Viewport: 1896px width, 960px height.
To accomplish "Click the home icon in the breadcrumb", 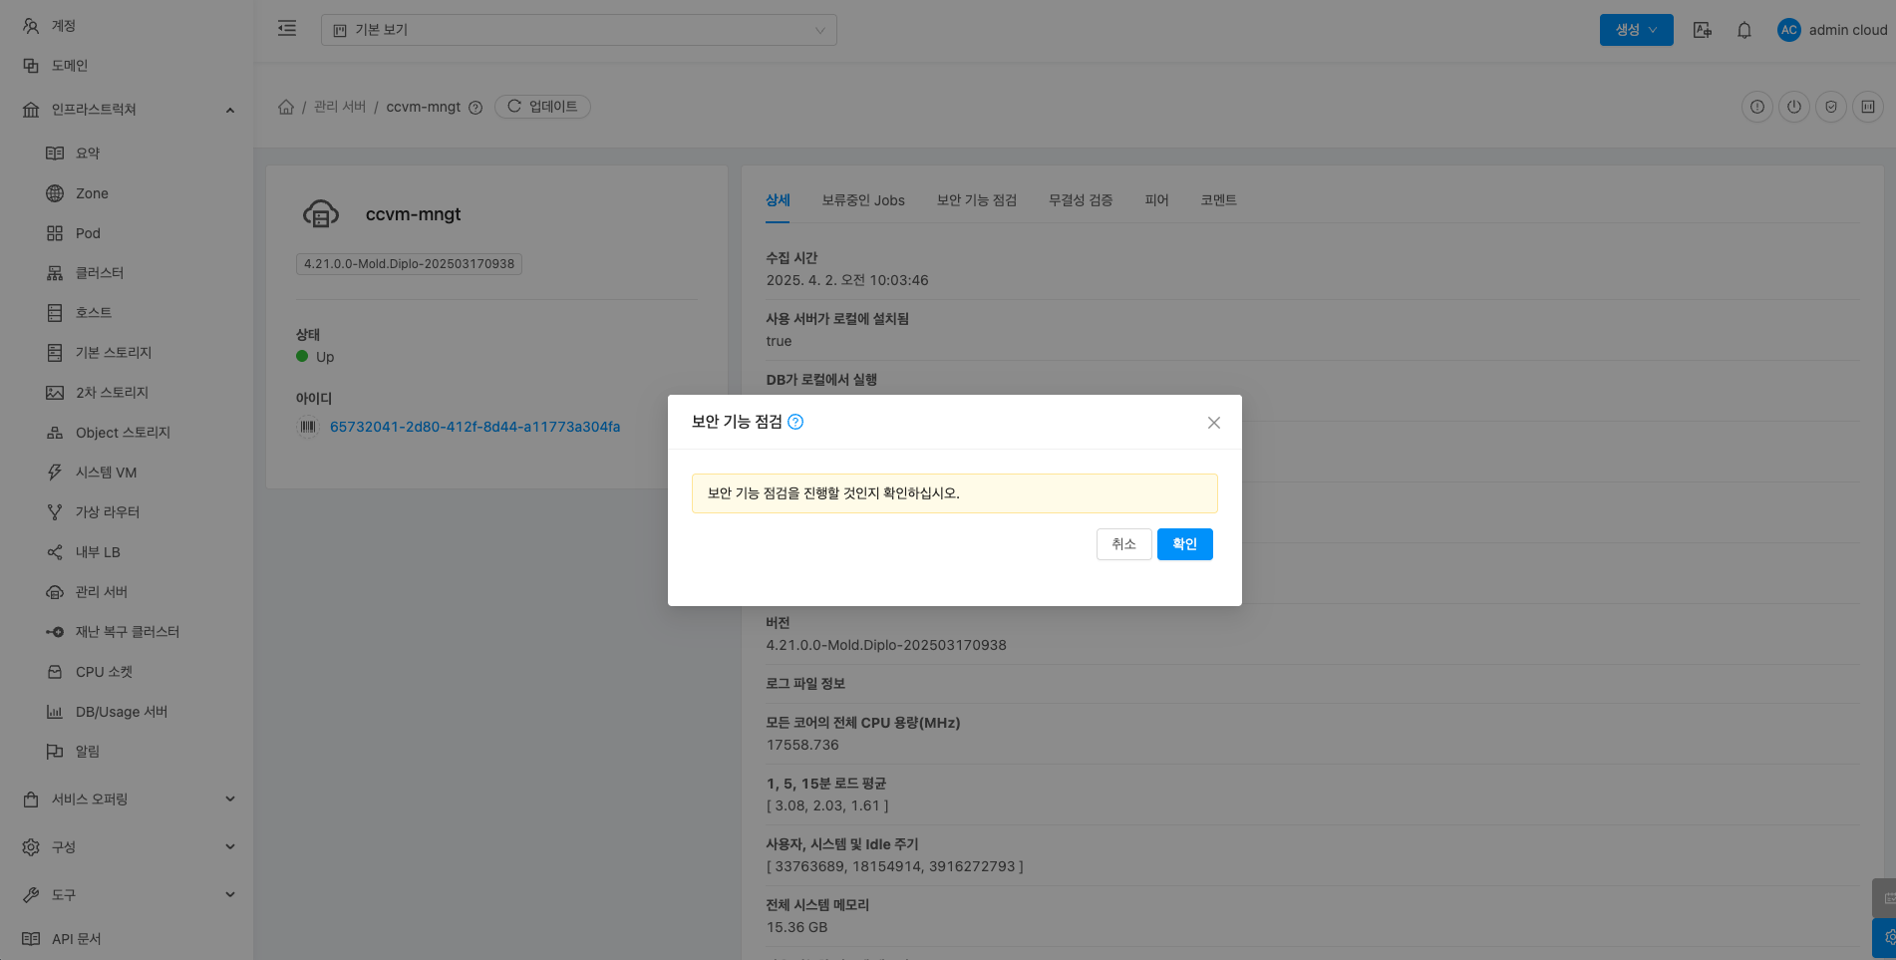I will point(286,107).
